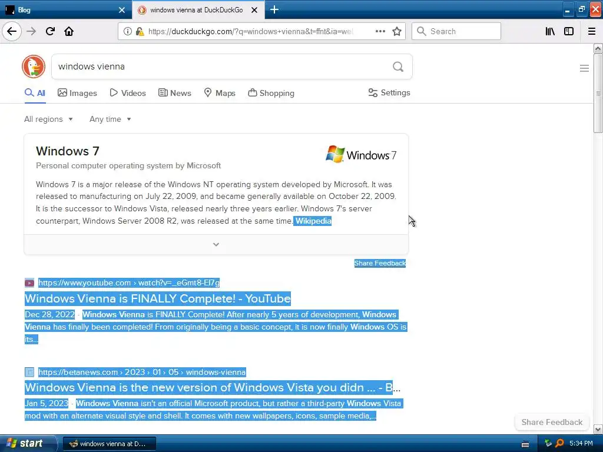Open the Wikipedia link
Viewport: 603px width, 452px height.
[313, 221]
